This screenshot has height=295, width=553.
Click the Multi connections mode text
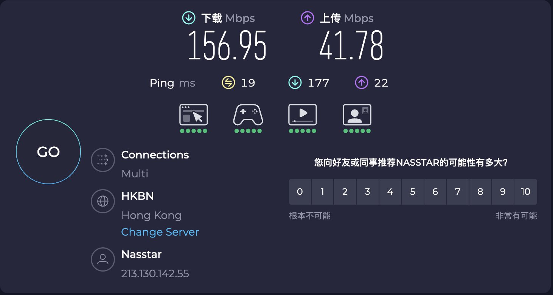[135, 174]
